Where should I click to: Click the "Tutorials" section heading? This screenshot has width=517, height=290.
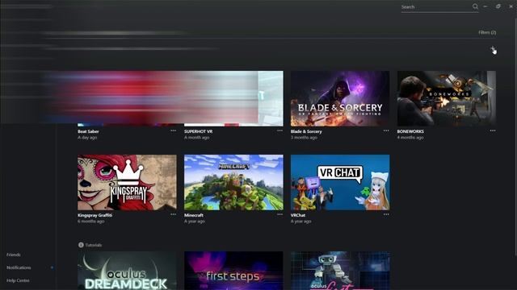(94, 245)
